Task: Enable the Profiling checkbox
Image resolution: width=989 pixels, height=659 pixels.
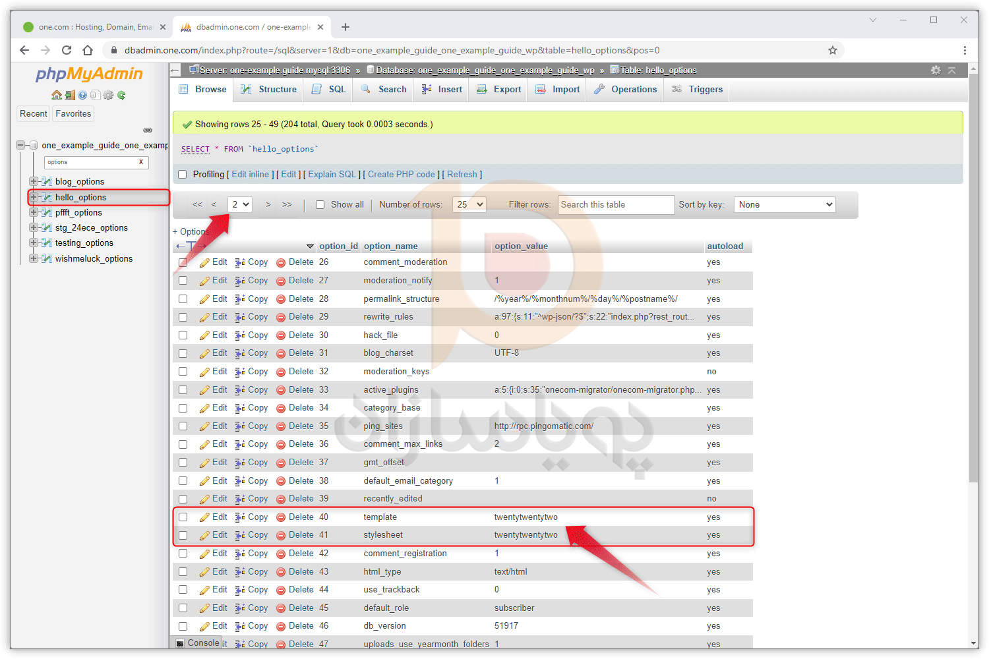Action: coord(183,175)
